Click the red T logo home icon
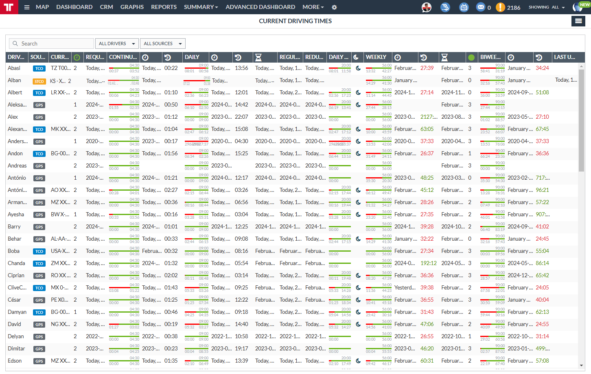Screen dimensions: 591x374 pyautogui.click(x=9, y=7)
